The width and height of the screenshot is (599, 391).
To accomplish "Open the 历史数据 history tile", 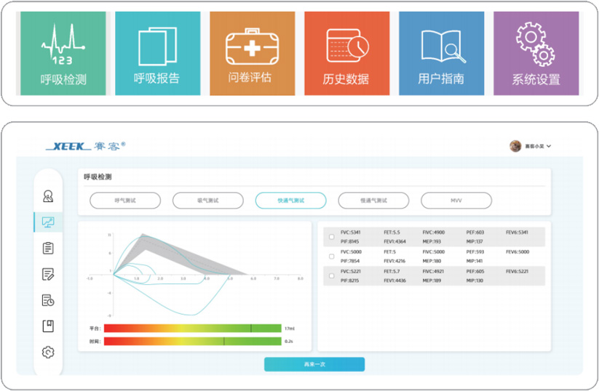I will (346, 53).
